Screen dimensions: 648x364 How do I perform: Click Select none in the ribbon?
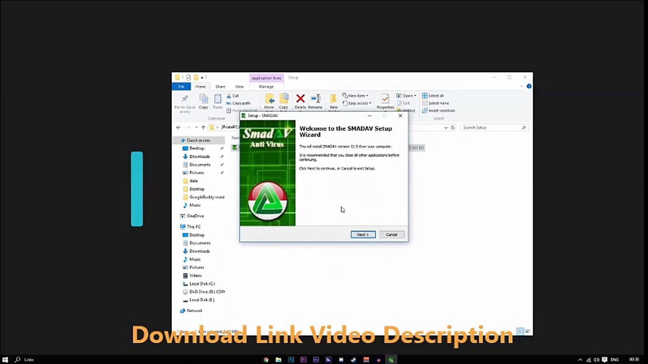[x=435, y=103]
